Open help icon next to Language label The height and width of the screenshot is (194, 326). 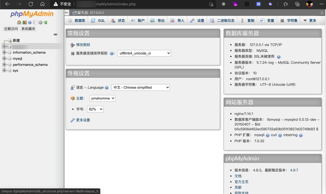(x=107, y=88)
